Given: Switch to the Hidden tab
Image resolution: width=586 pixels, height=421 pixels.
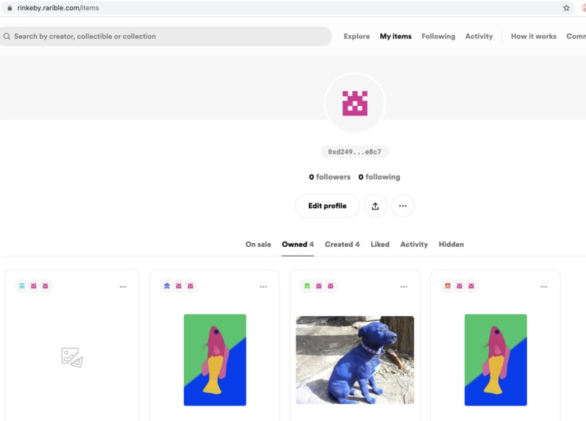Looking at the screenshot, I should (x=451, y=245).
